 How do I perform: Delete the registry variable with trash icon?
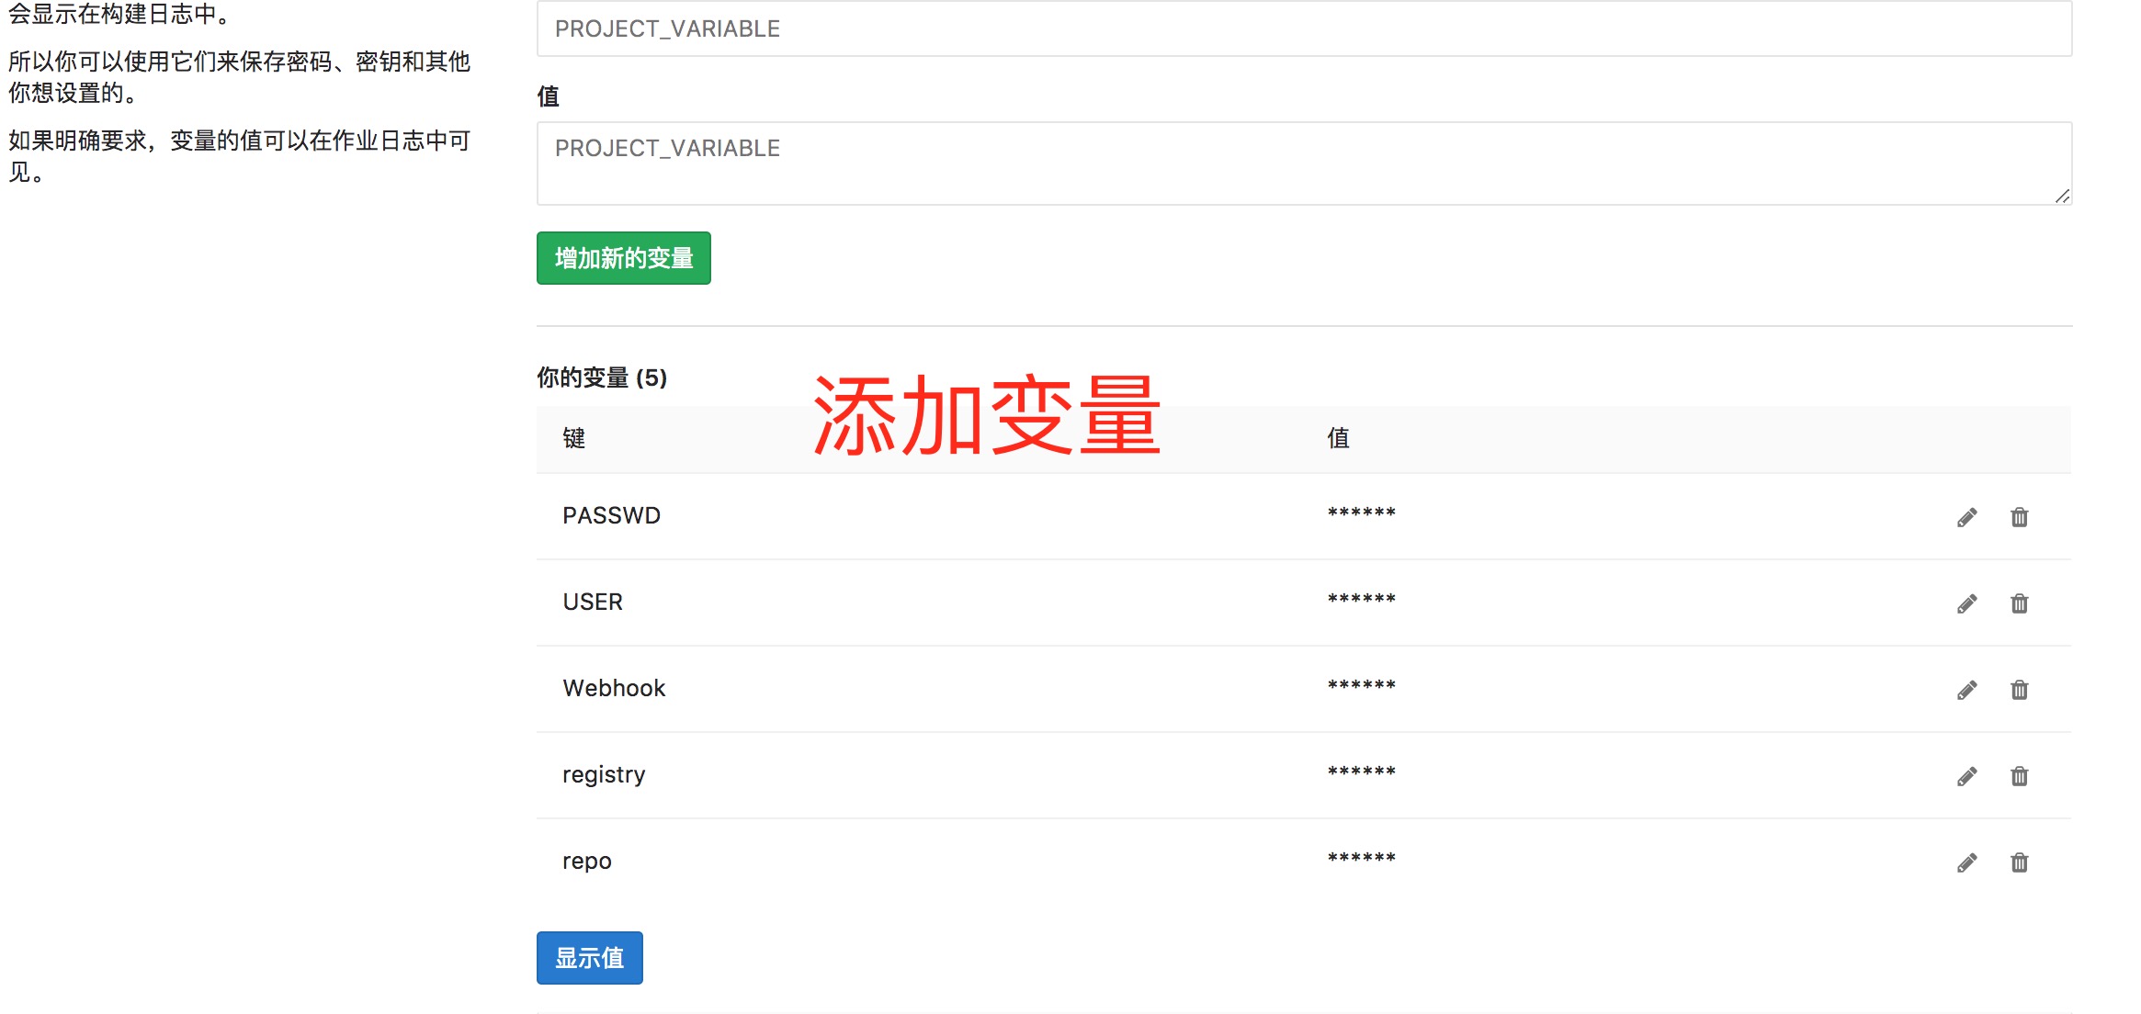pos(2019,777)
